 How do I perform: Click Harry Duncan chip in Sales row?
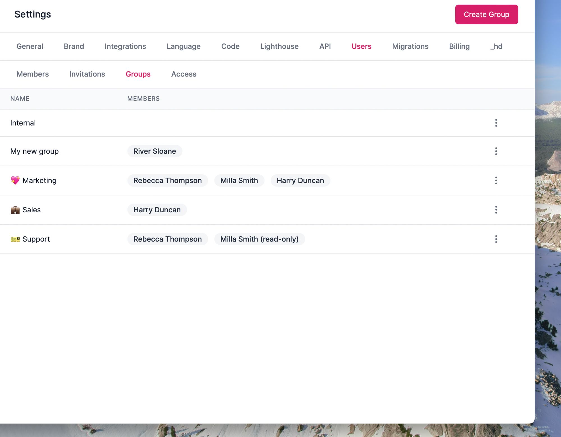pos(157,210)
